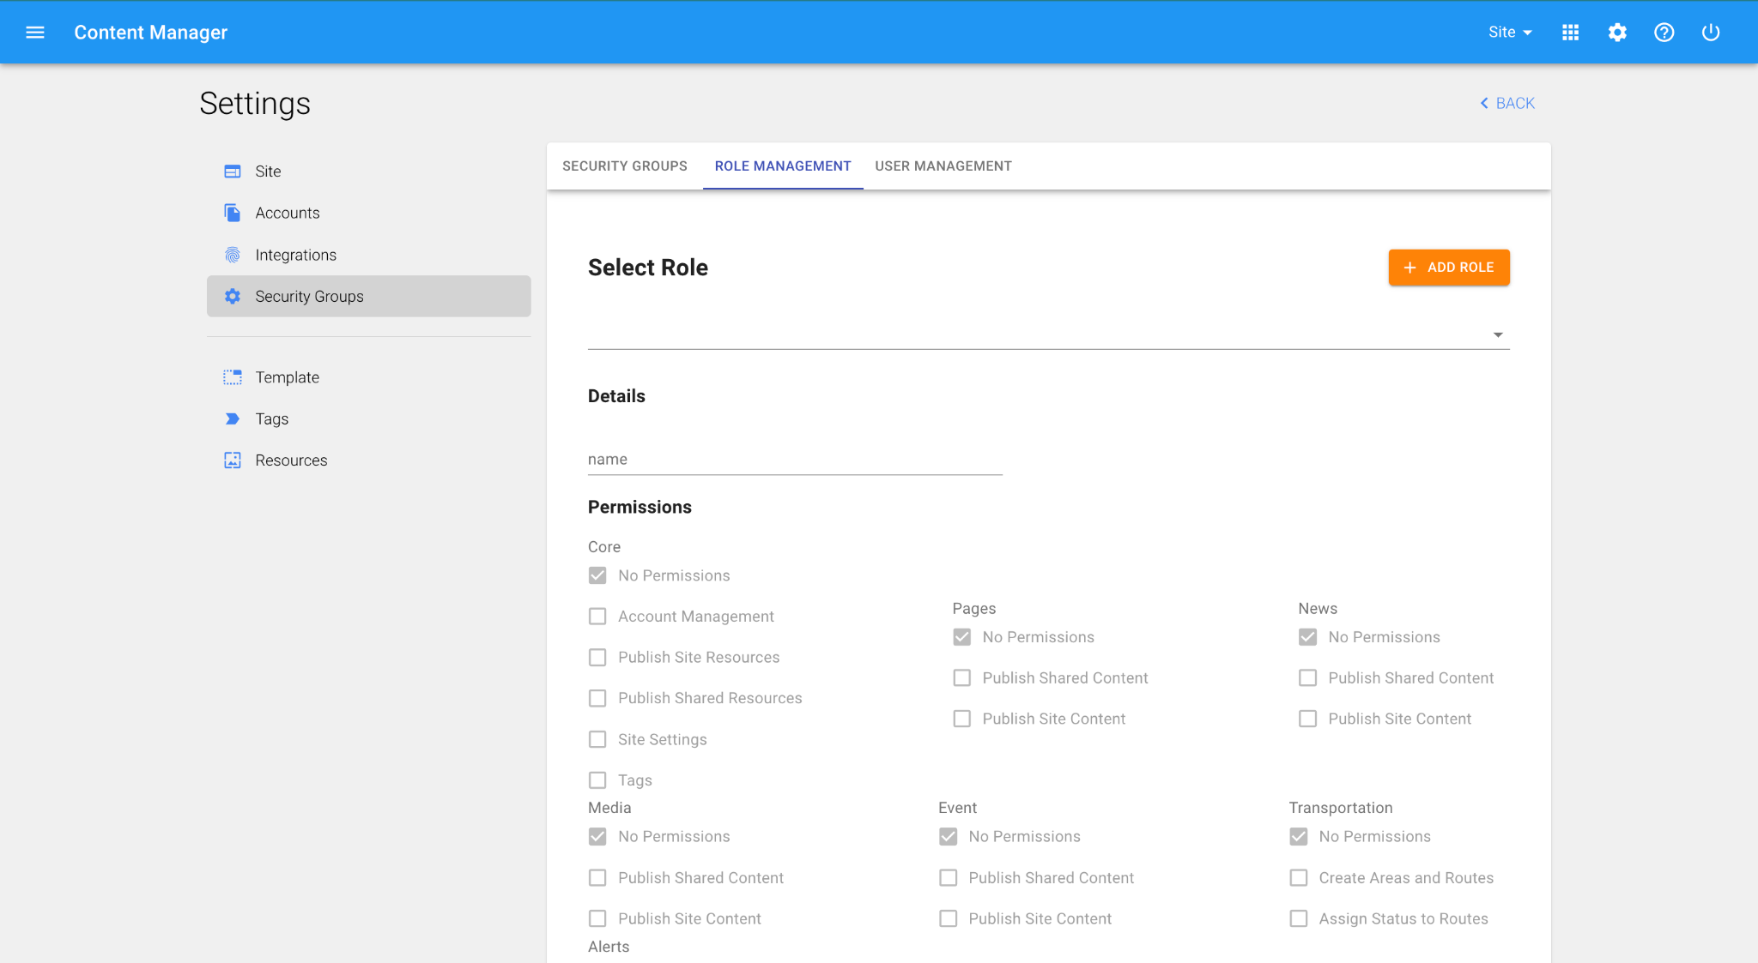Enable Media Publish Site Content checkbox

pos(597,919)
